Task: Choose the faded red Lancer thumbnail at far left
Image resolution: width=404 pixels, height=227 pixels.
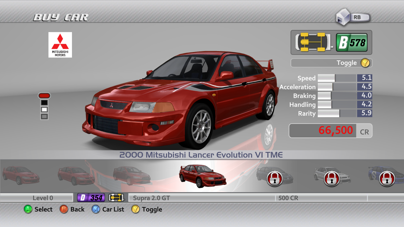Action: click(x=21, y=175)
